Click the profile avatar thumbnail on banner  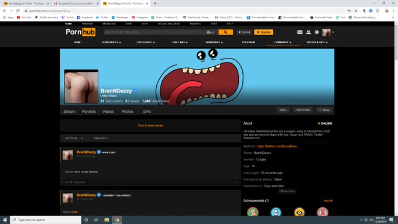point(81,87)
